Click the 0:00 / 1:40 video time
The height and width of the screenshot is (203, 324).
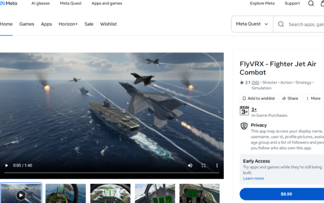(23, 165)
